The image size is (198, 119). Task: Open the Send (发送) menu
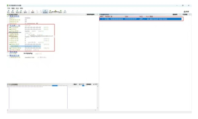[x=17, y=8]
